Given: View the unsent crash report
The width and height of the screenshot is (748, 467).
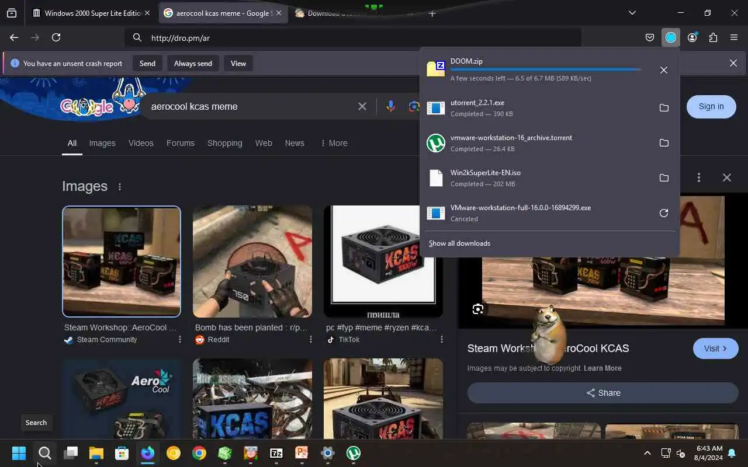Looking at the screenshot, I should tap(238, 63).
